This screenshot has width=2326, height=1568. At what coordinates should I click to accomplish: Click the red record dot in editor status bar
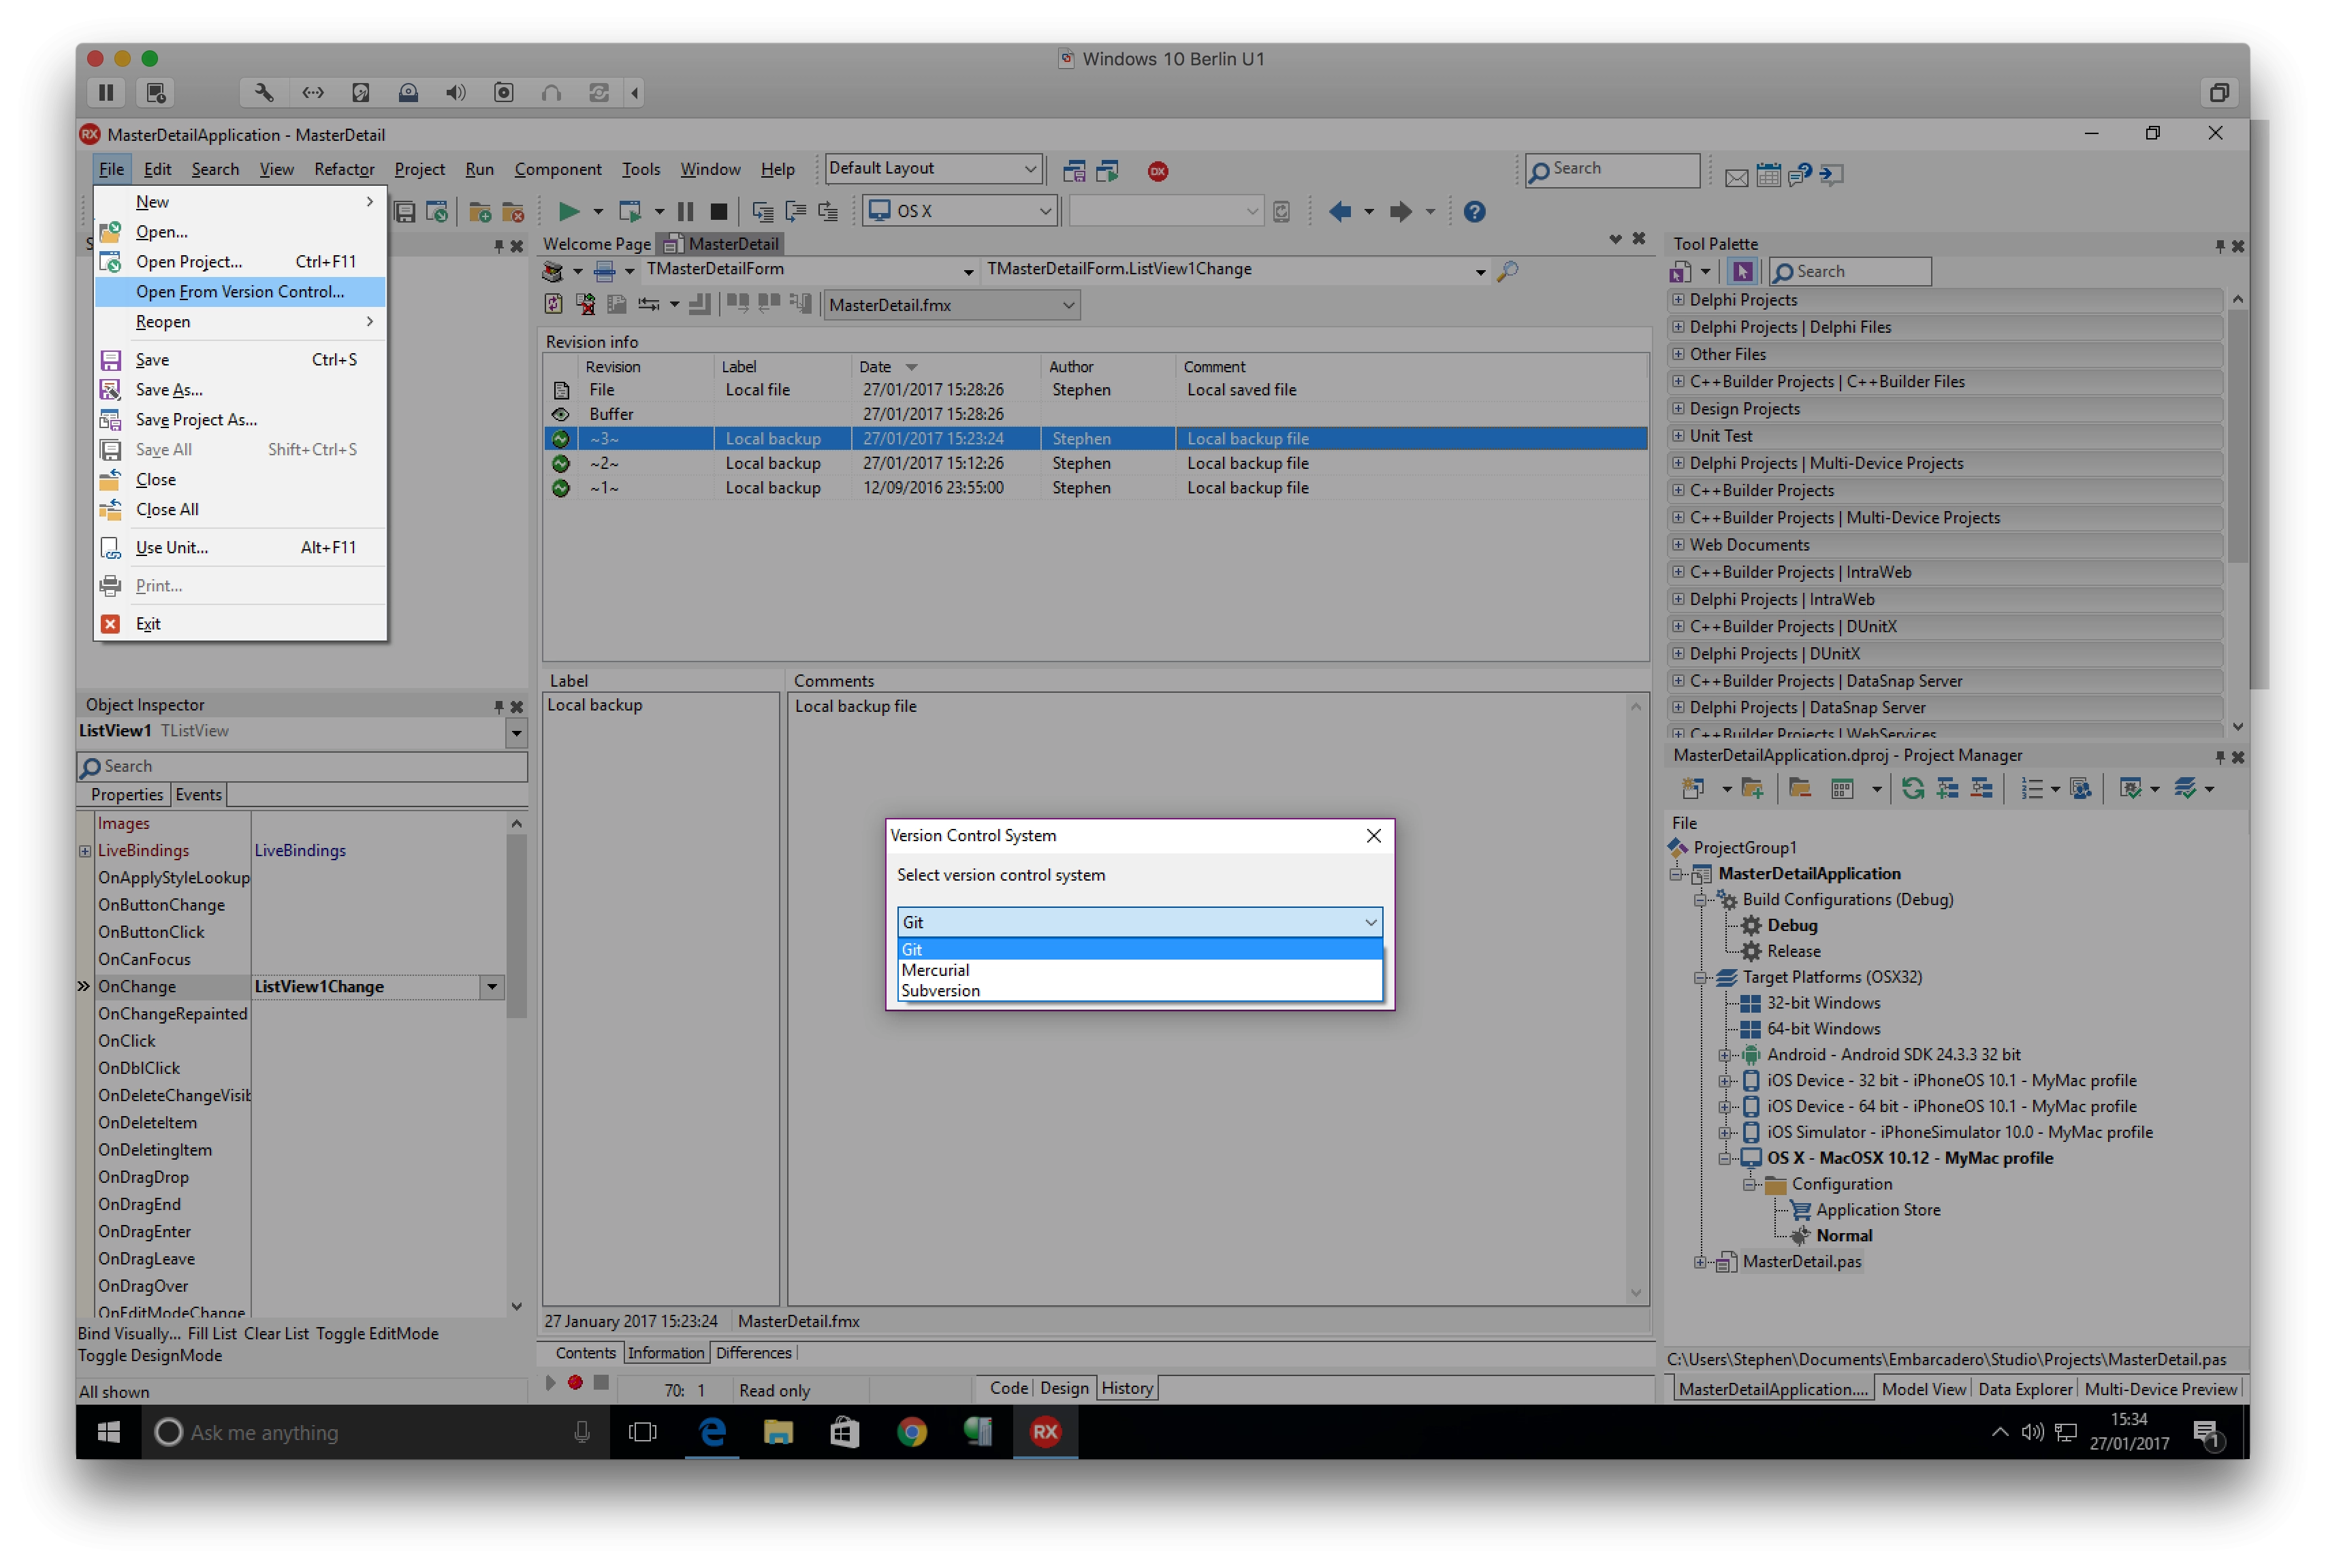pyautogui.click(x=575, y=1383)
